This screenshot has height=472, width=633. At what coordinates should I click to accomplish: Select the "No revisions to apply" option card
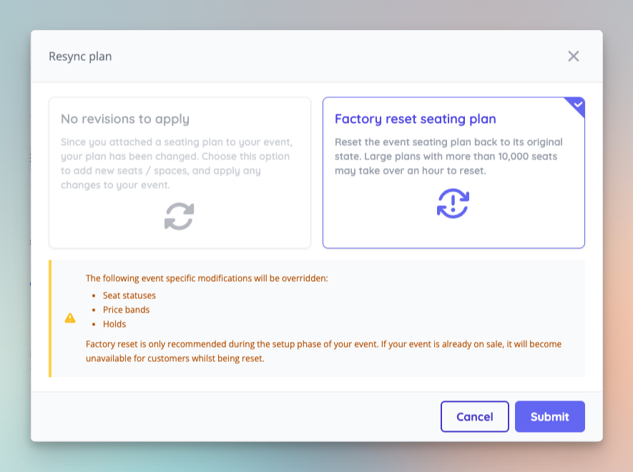pyautogui.click(x=180, y=172)
